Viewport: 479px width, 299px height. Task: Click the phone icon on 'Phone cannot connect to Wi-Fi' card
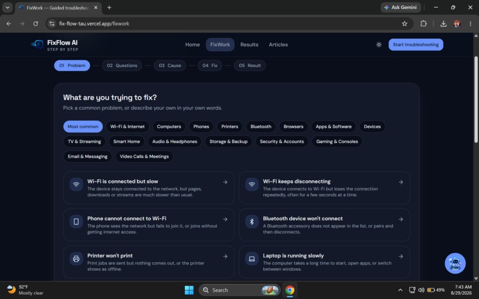tap(76, 221)
